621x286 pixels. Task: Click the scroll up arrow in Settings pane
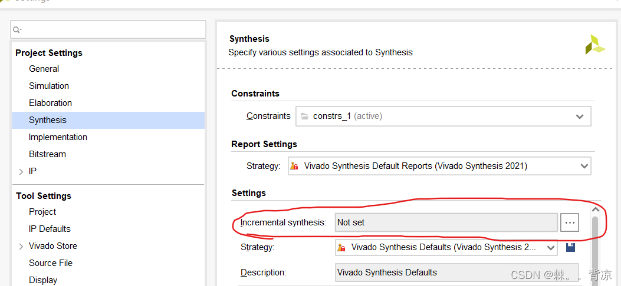coord(595,209)
